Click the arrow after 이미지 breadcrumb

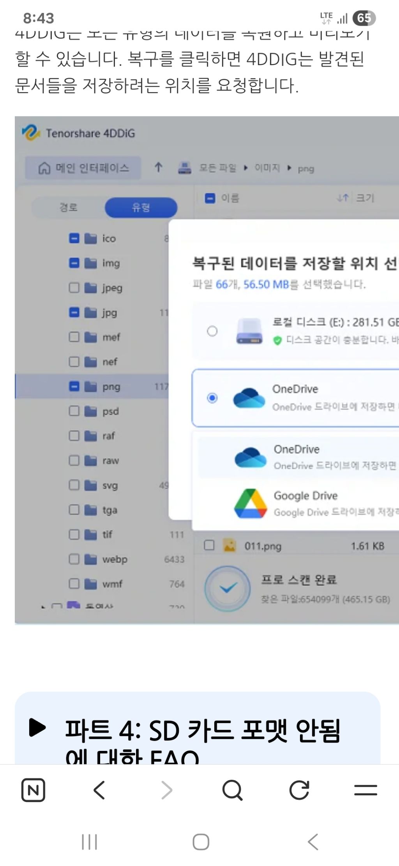(x=289, y=168)
